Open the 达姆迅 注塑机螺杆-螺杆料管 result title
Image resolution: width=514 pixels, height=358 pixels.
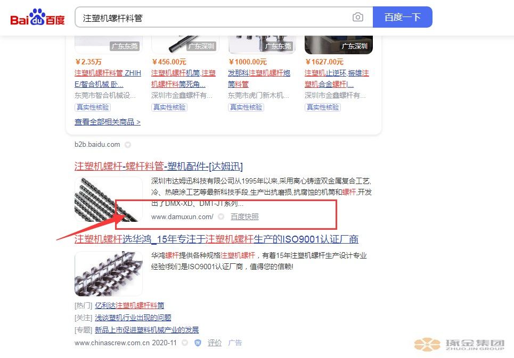159,166
